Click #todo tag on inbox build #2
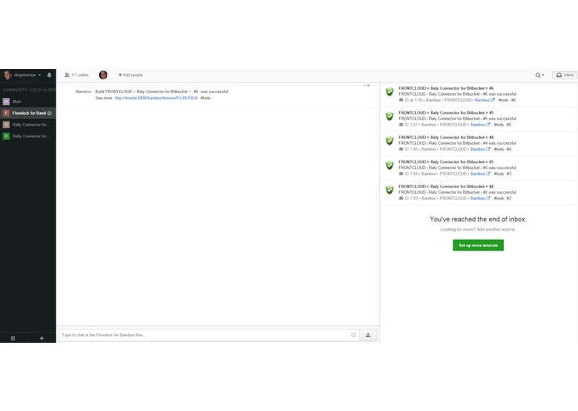578x411 pixels. click(x=499, y=198)
